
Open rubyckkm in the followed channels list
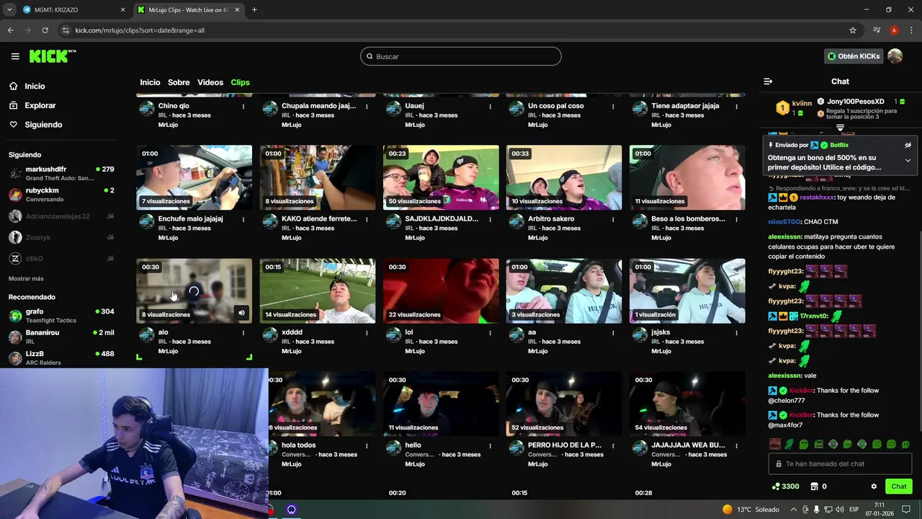coord(61,195)
